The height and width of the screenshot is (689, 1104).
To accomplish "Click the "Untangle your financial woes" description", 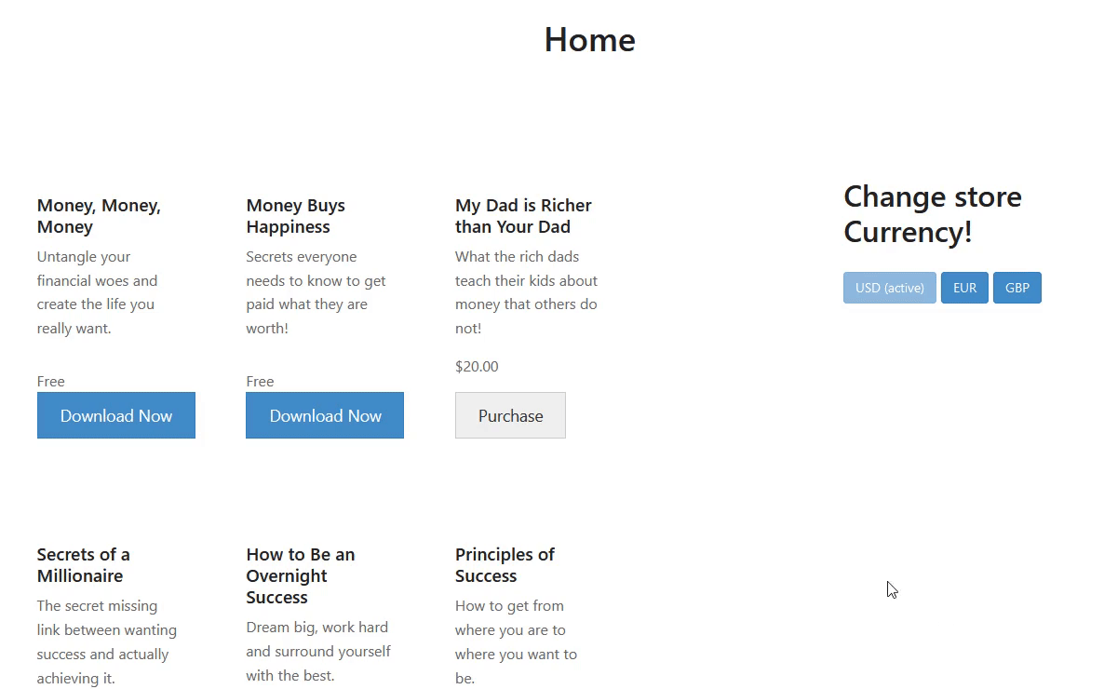I will [x=97, y=292].
